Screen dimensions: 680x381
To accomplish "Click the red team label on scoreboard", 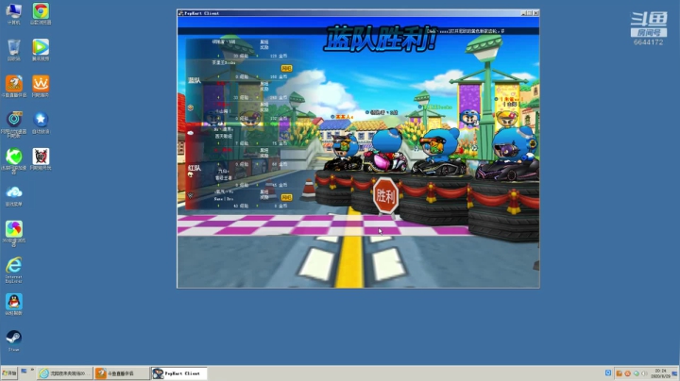I will pos(195,168).
